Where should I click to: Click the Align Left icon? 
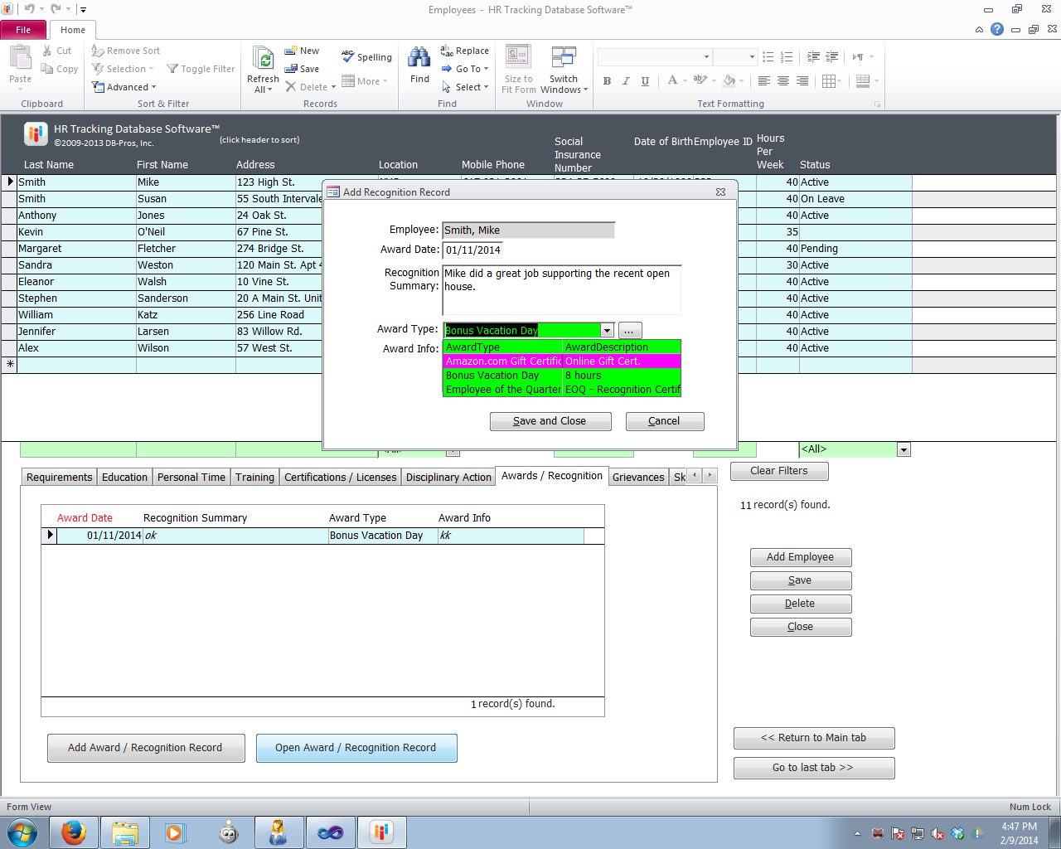(764, 80)
